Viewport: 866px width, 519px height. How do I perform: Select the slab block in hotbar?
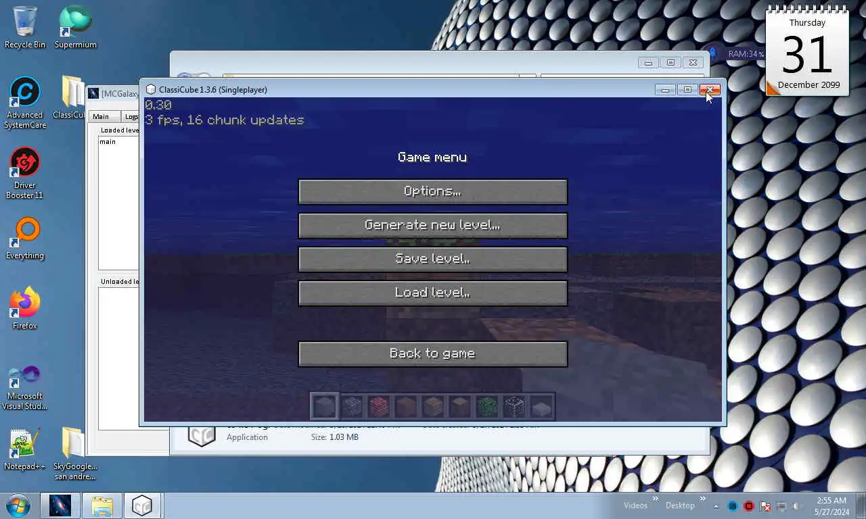pos(541,406)
